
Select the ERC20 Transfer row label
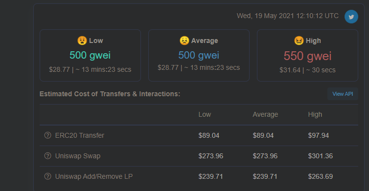point(80,135)
